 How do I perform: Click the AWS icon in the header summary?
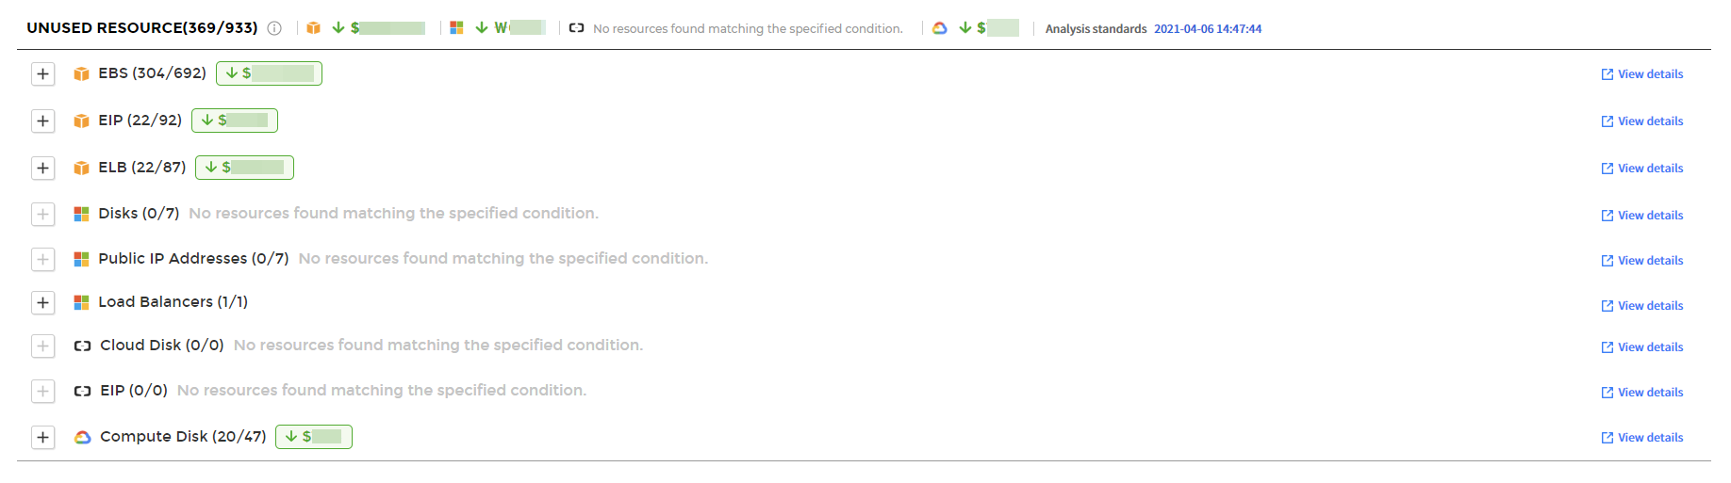314,28
